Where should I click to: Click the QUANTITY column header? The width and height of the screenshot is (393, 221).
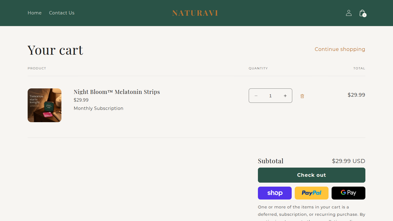point(258,68)
